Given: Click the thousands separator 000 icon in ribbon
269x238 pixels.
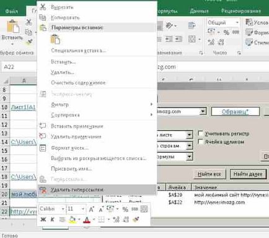Looking at the screenshot, I should (x=236, y=32).
